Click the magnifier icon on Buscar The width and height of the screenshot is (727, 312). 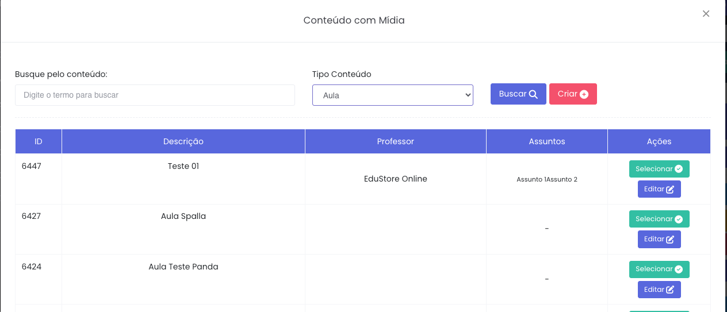[533, 94]
